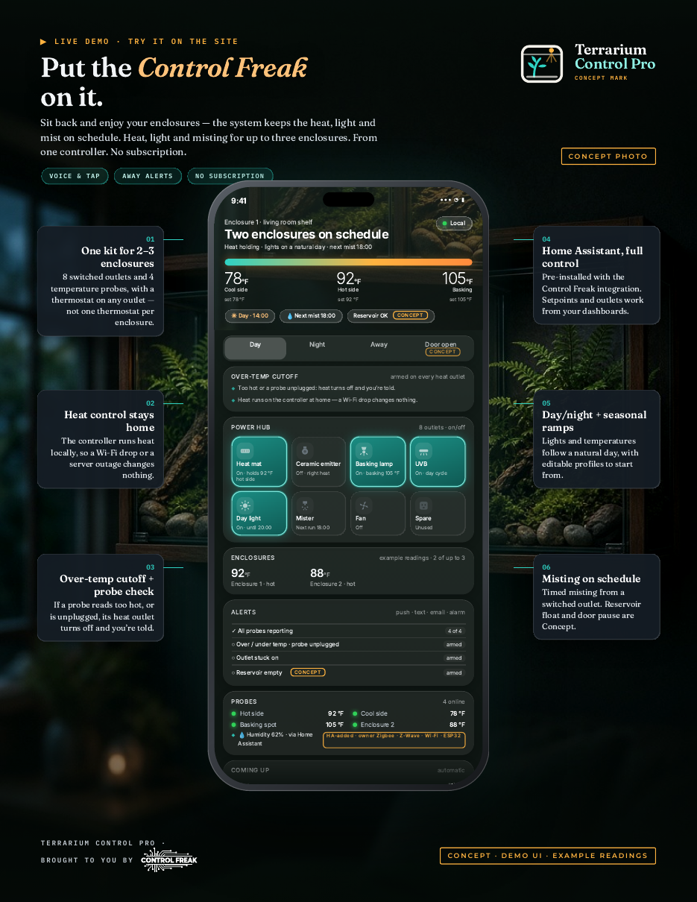Switch to the Night mode tab
The width and height of the screenshot is (697, 902).
[318, 348]
